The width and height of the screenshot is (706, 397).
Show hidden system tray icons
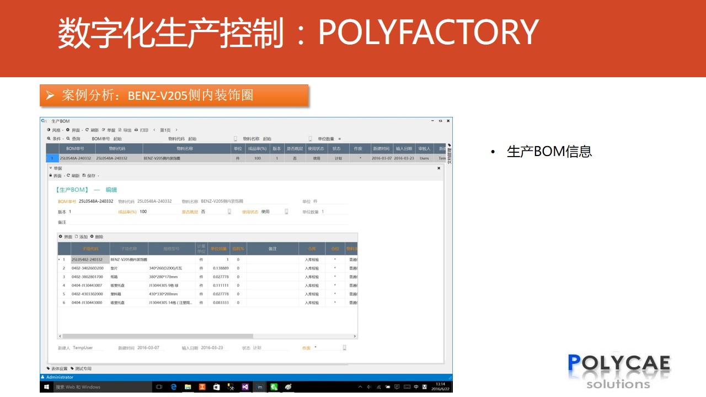360,387
